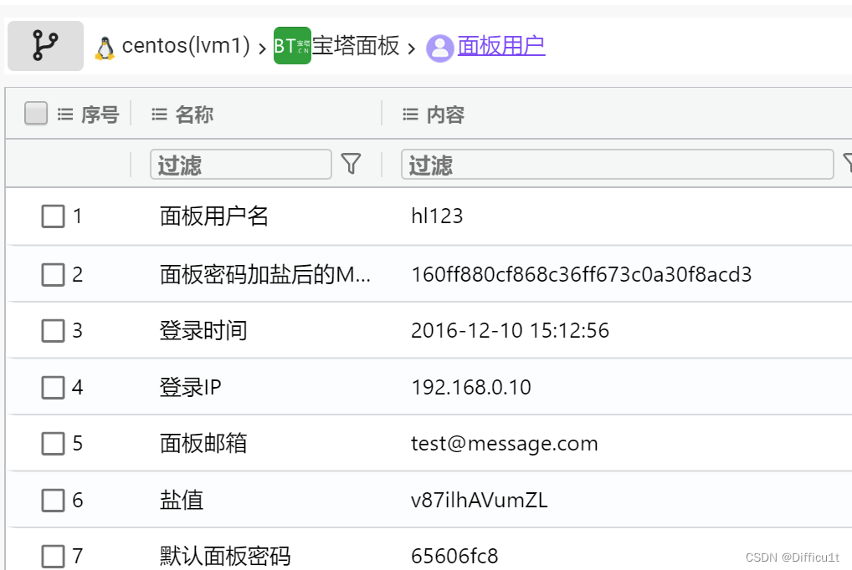Viewport: 852px width, 570px height.
Task: Open 序号 column menu icon
Action: 65,115
